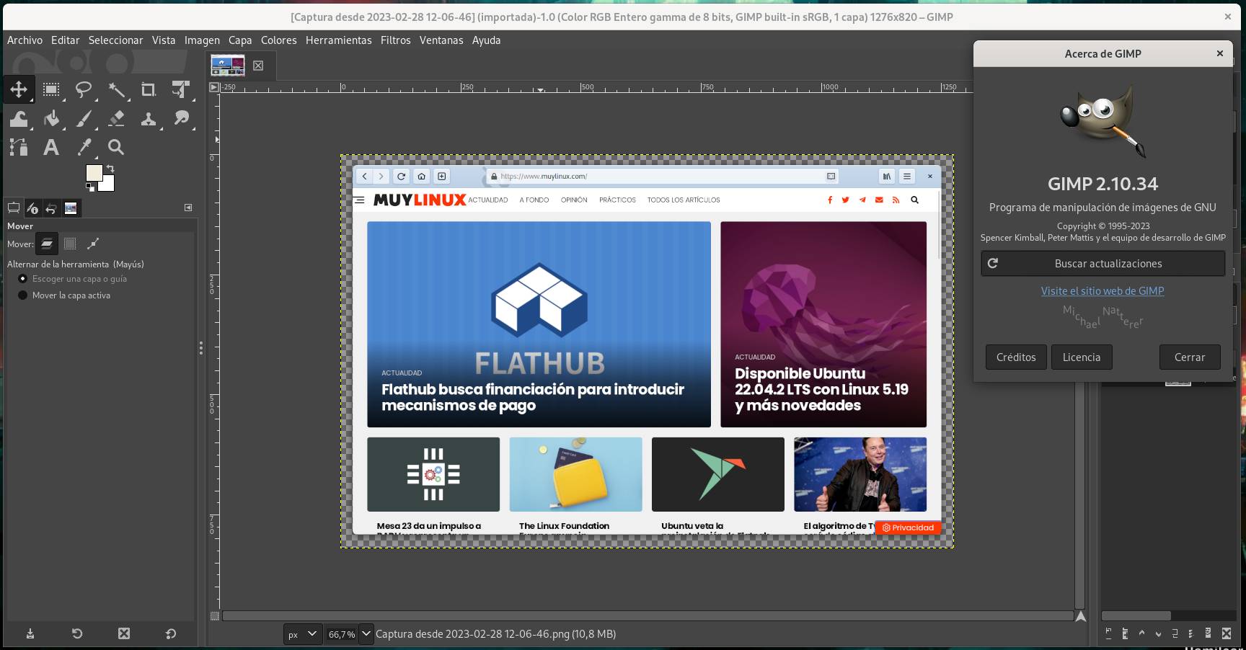Open the Archivo menu

(x=25, y=40)
